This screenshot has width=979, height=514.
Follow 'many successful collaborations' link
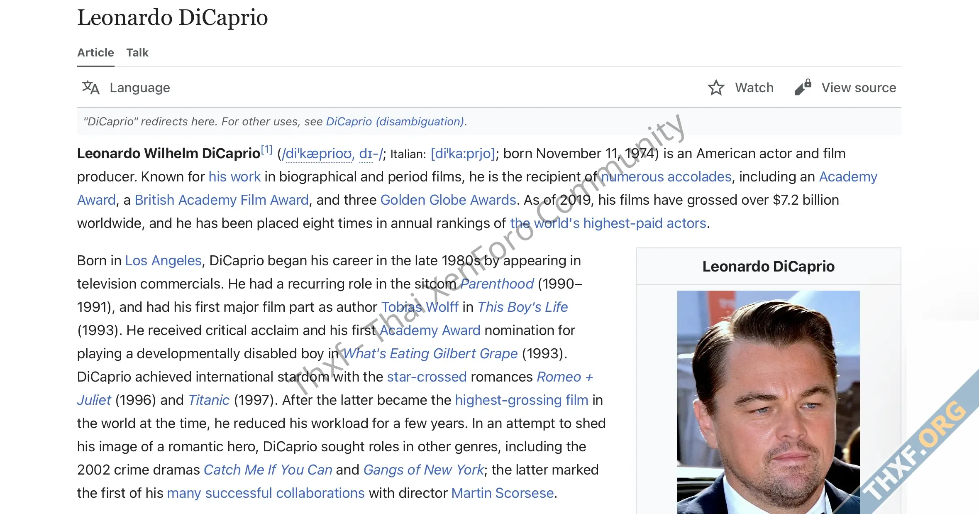(266, 493)
